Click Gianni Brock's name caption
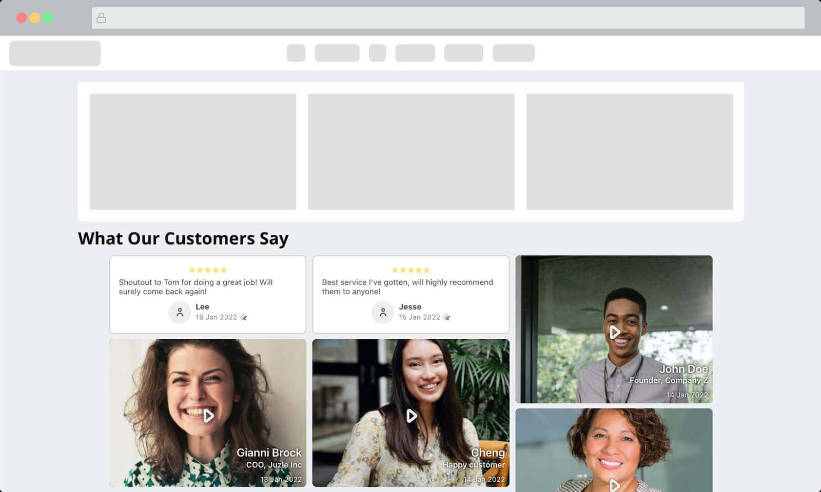The width and height of the screenshot is (821, 492). point(269,453)
